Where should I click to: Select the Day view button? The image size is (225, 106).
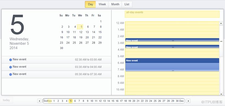click(90, 4)
